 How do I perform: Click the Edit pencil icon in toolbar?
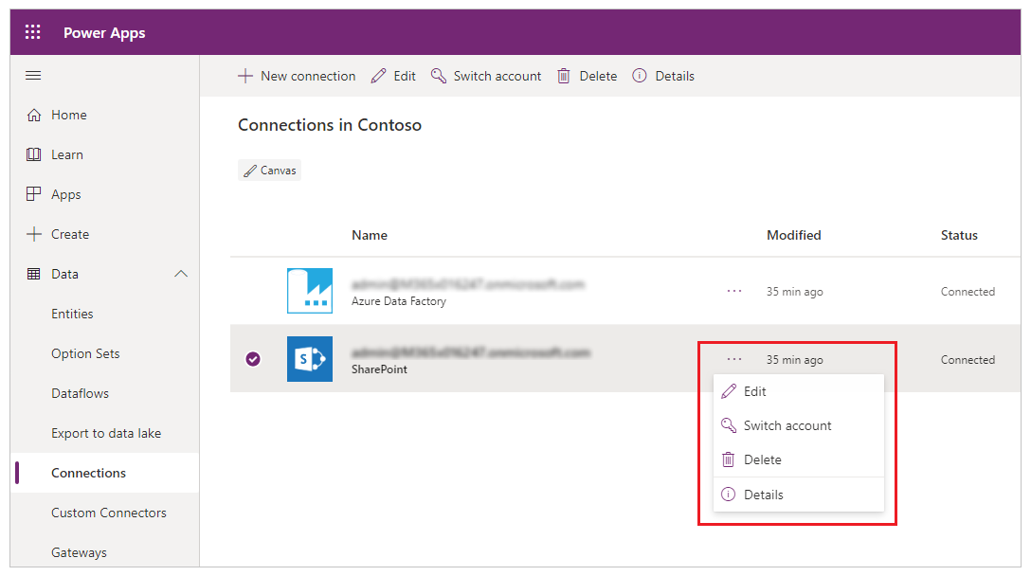(379, 76)
